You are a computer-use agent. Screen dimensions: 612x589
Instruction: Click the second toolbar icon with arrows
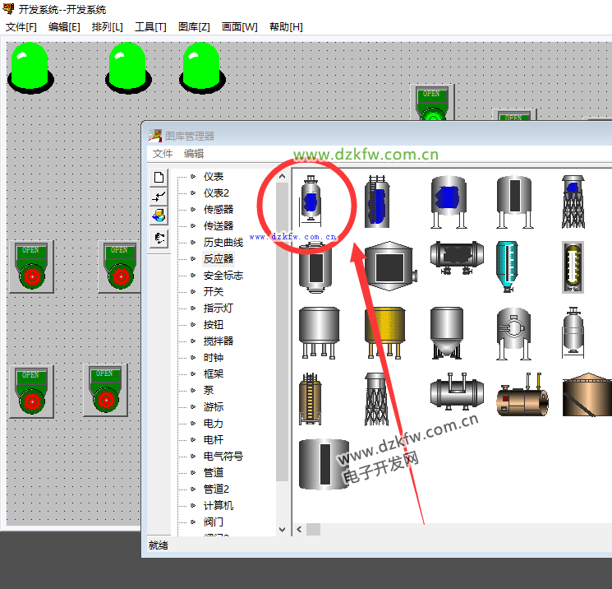pyautogui.click(x=159, y=197)
